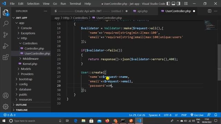Toggle Secondary Side Bar layout button
Screen dimensions: 221x124
(179, 3)
